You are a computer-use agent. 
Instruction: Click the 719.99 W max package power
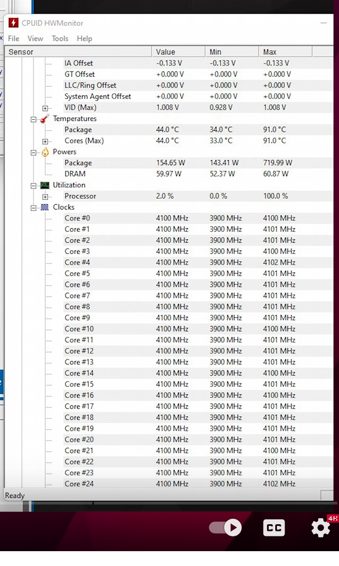[277, 163]
